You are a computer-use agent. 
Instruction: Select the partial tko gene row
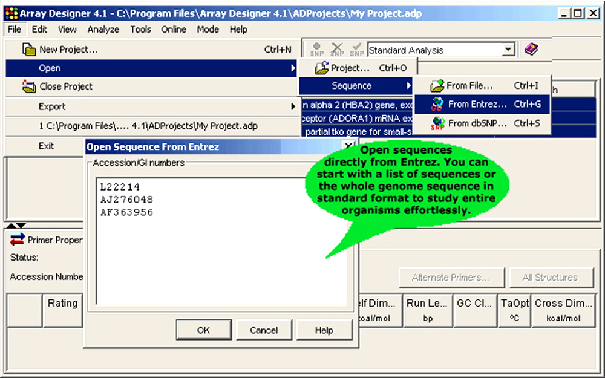coord(358,131)
